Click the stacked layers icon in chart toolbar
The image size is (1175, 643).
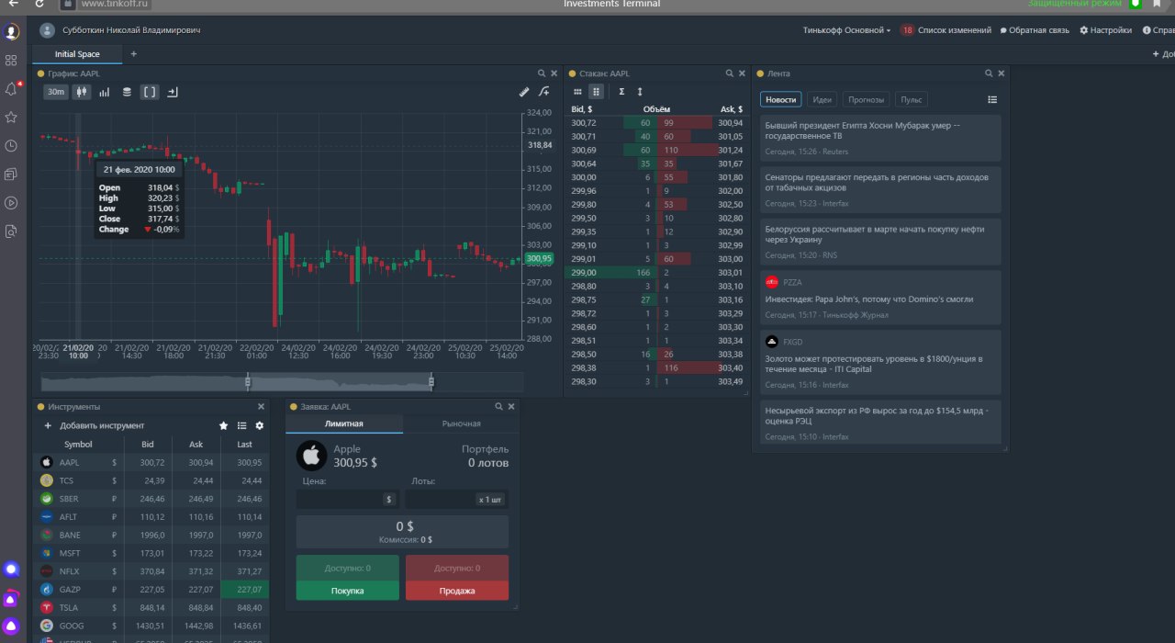coord(127,92)
